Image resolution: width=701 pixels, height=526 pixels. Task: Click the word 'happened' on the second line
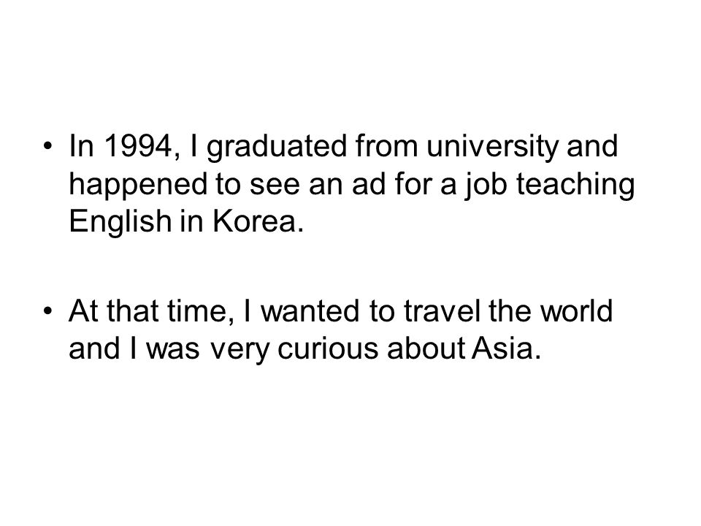(138, 186)
